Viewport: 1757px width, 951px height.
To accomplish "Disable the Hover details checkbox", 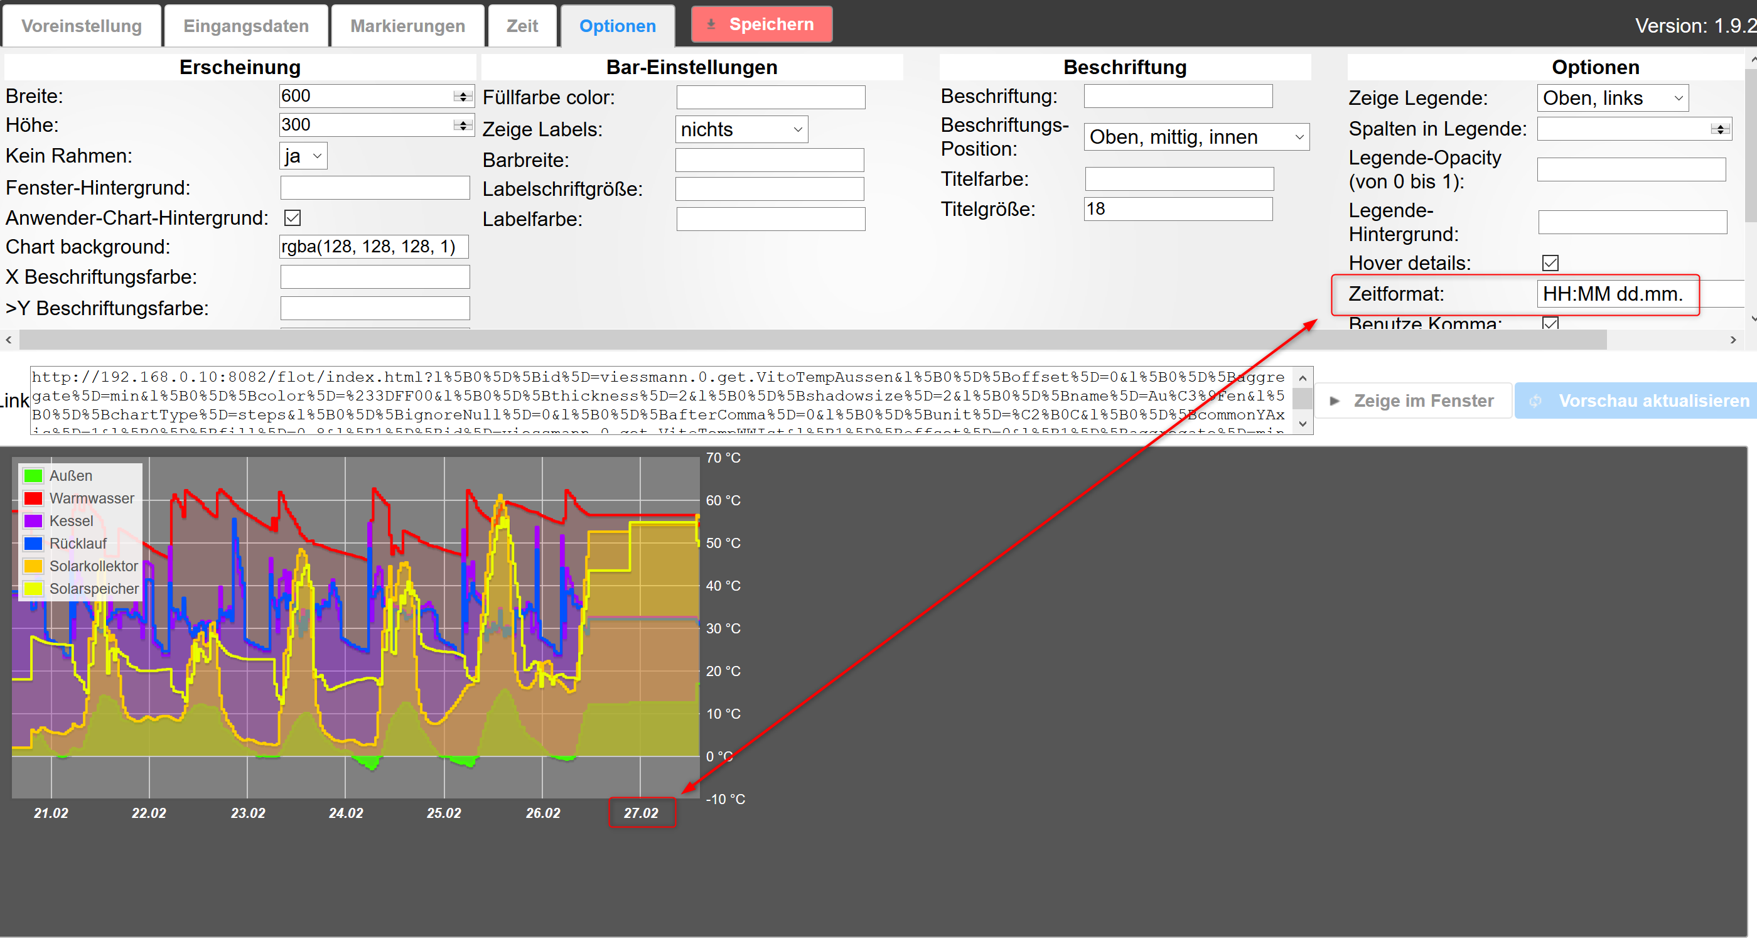I will click(1550, 264).
